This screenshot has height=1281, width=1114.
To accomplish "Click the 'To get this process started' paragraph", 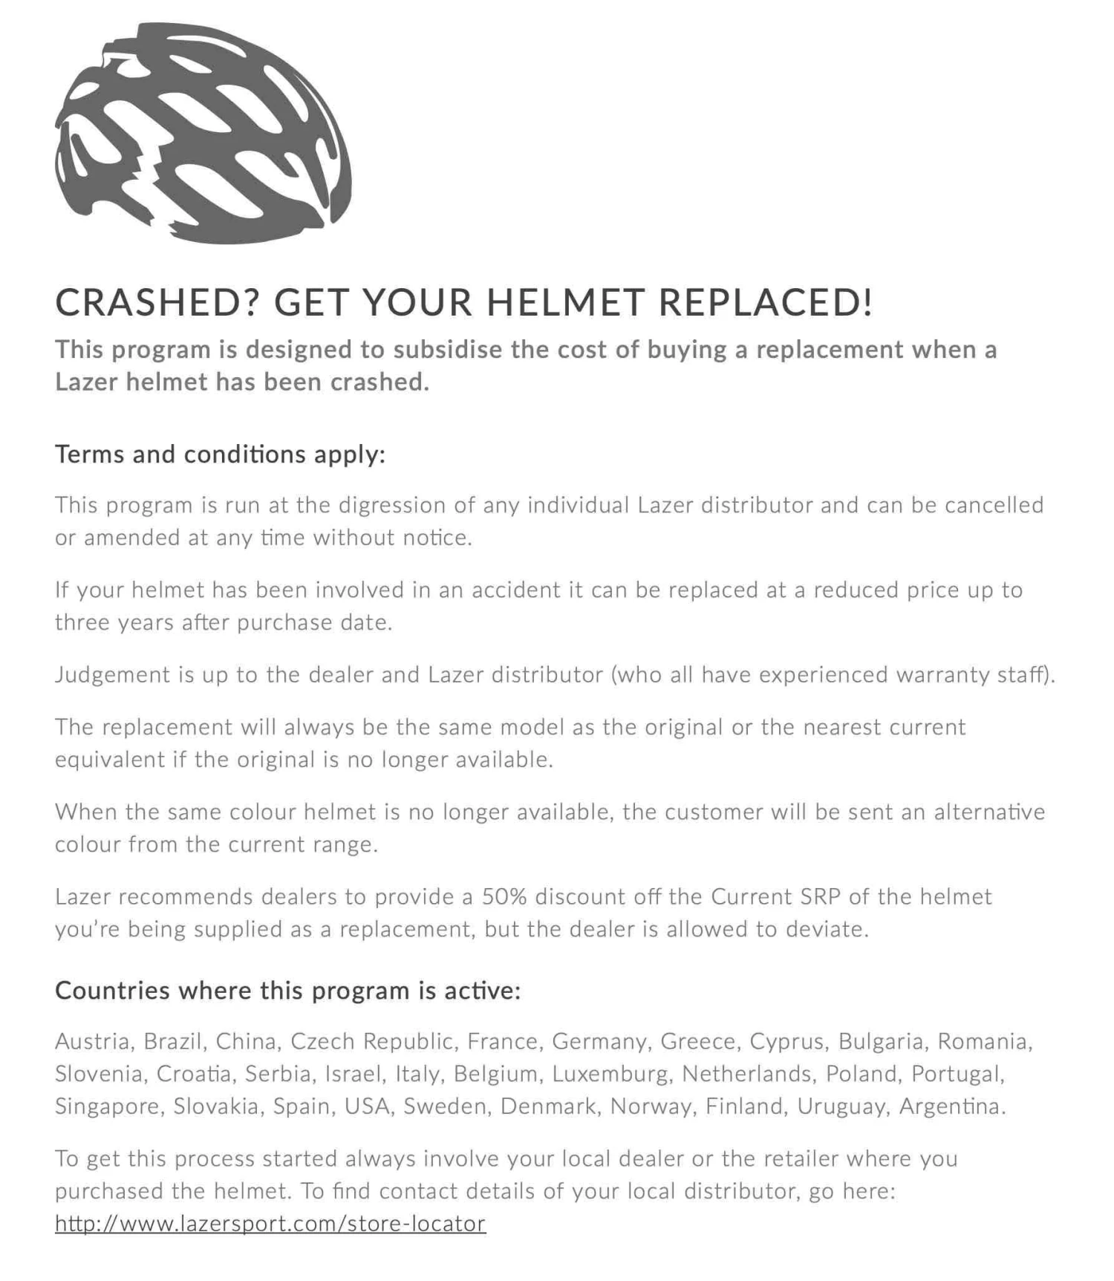I will click(x=506, y=1175).
